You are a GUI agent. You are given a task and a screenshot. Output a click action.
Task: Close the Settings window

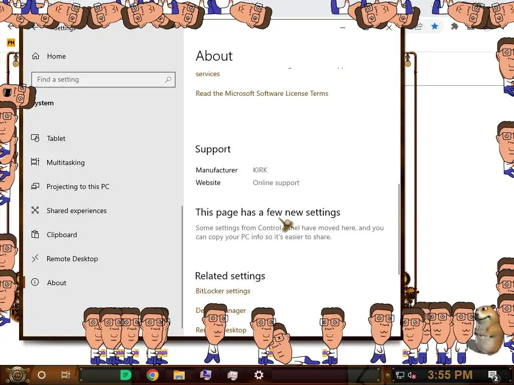(x=389, y=28)
